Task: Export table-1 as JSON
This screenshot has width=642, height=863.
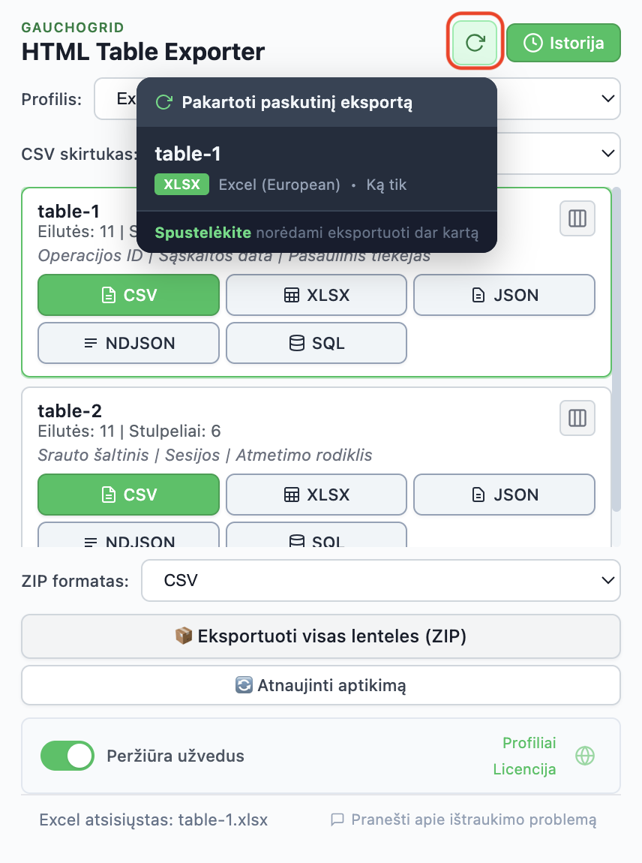Action: (x=504, y=295)
